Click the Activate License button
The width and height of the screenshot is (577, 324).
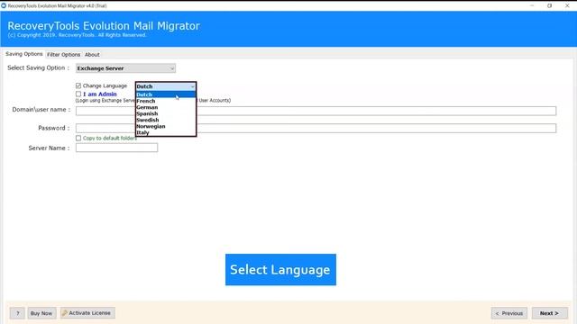(87, 313)
